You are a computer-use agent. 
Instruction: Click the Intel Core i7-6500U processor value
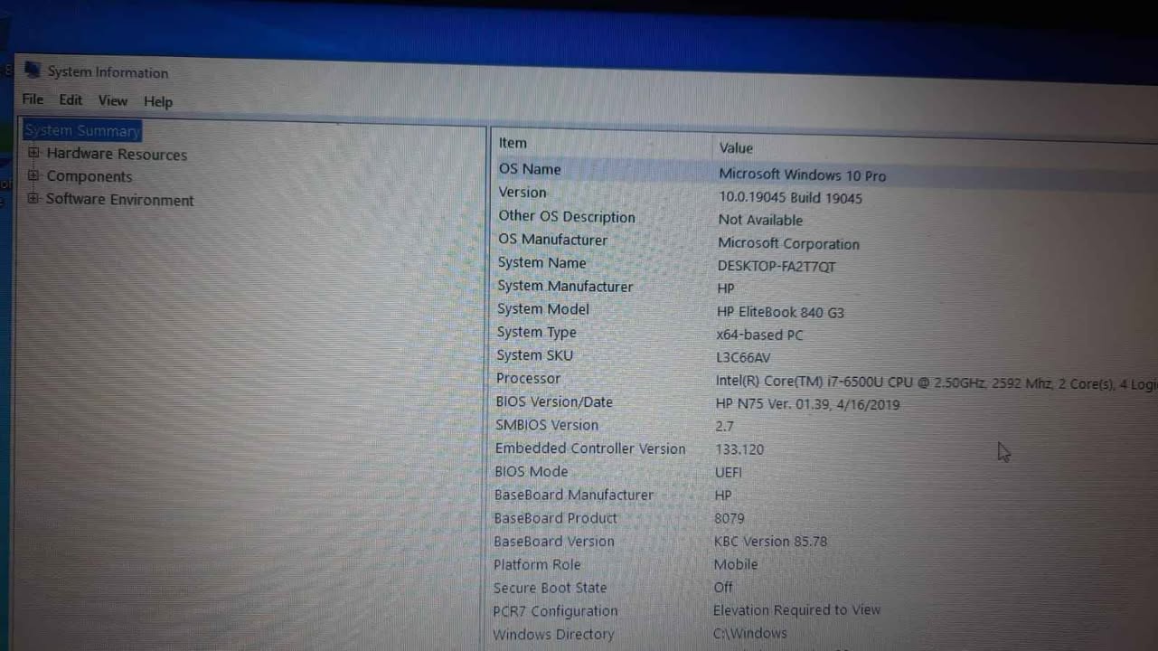click(937, 383)
